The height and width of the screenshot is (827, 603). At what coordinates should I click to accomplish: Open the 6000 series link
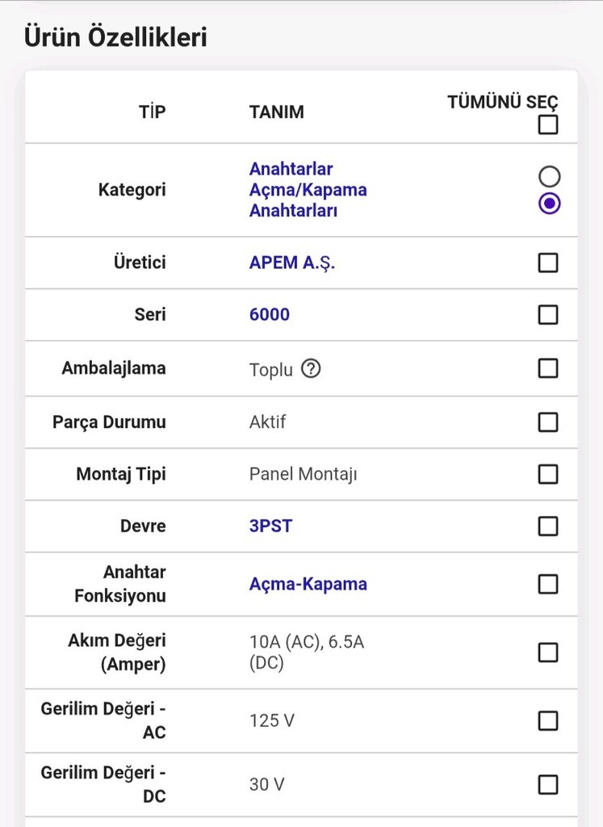click(270, 314)
